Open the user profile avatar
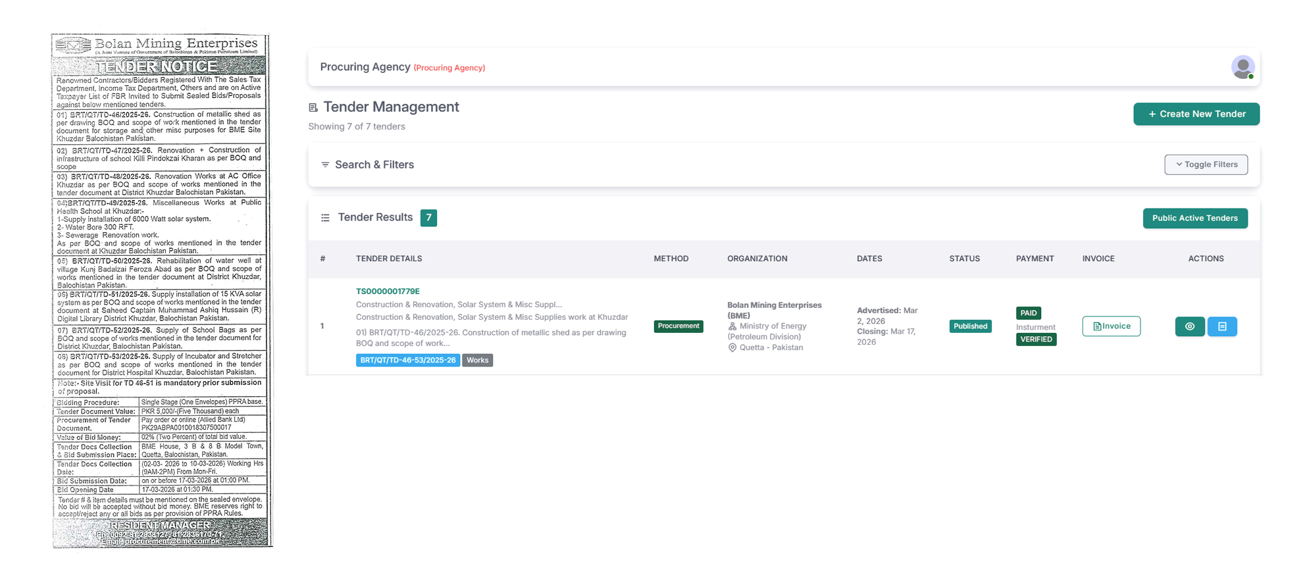The height and width of the screenshot is (579, 1299). (x=1242, y=67)
